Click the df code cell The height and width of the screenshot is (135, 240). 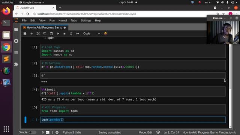pyautogui.click(x=133, y=75)
